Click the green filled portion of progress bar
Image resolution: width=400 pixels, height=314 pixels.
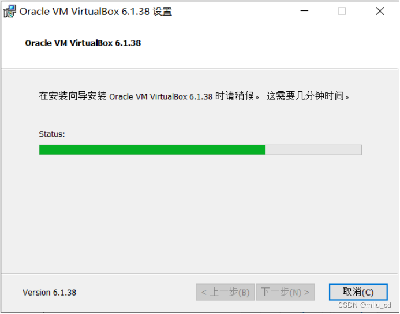coord(152,150)
